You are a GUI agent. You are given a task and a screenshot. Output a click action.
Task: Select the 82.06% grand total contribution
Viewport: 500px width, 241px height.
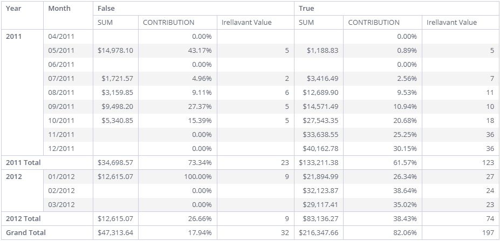point(405,232)
